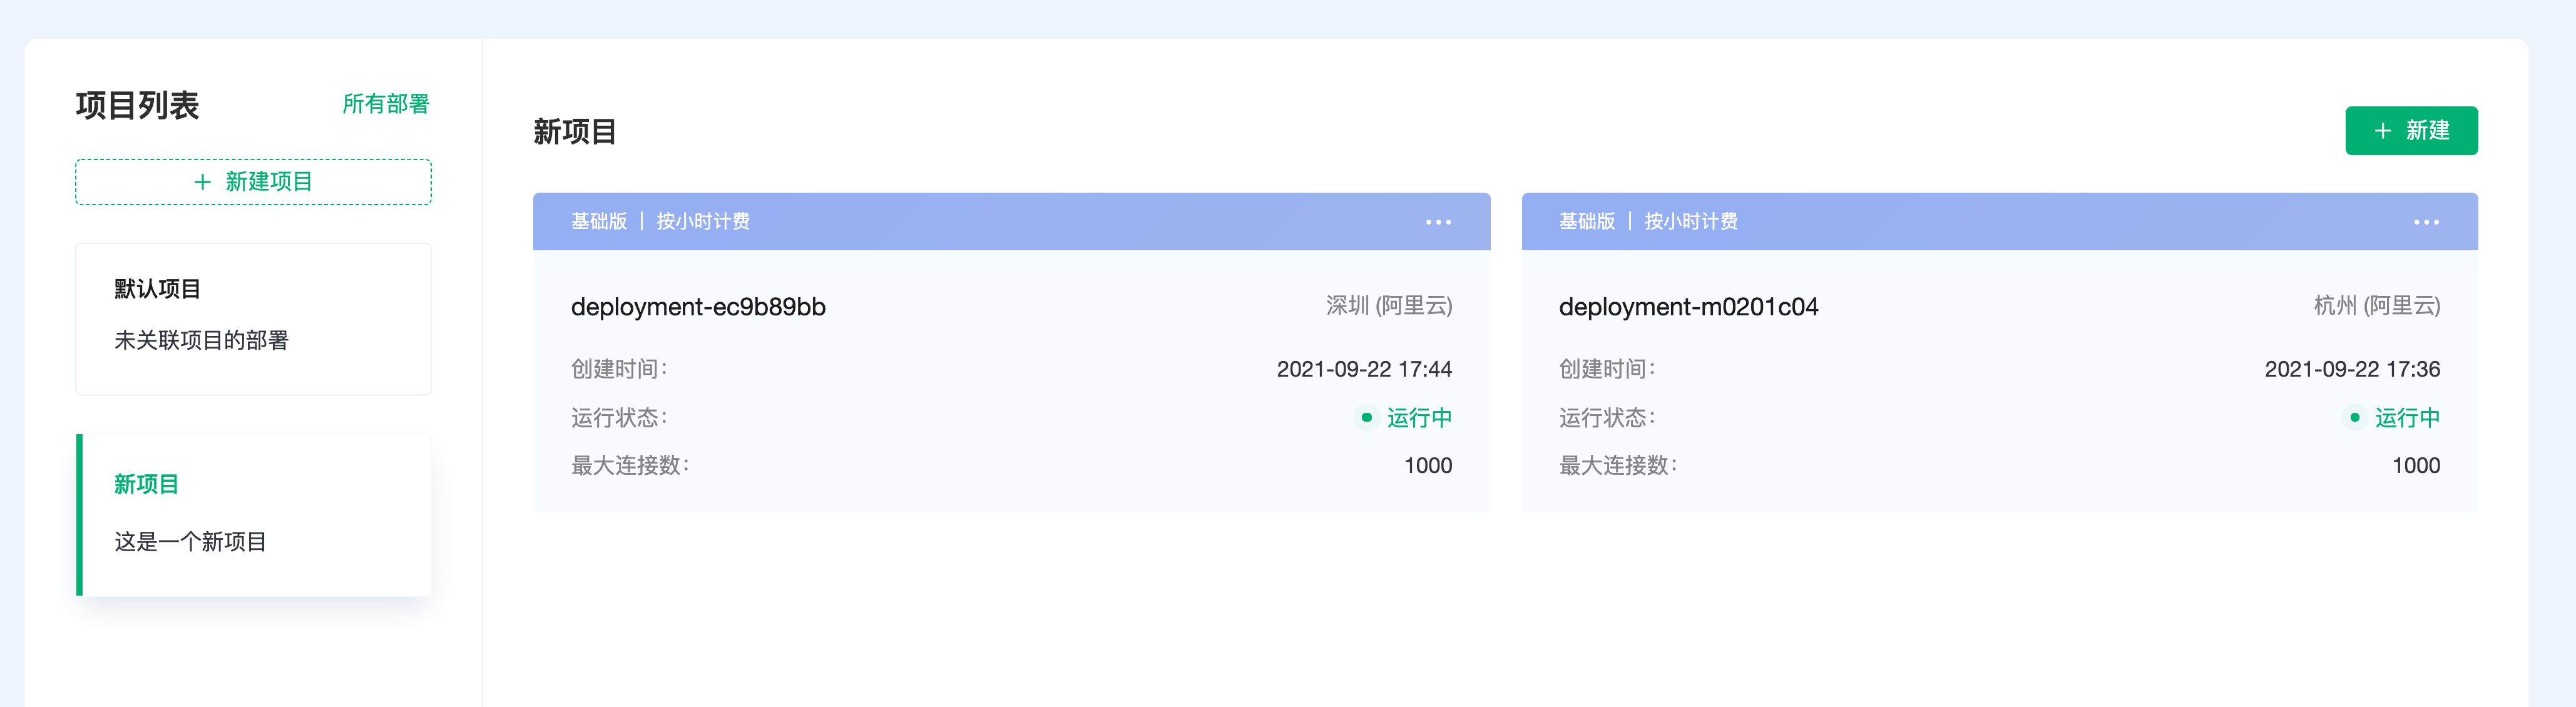Screen dimensions: 2576x707
Task: Open the 所有部署 link
Action: [385, 104]
